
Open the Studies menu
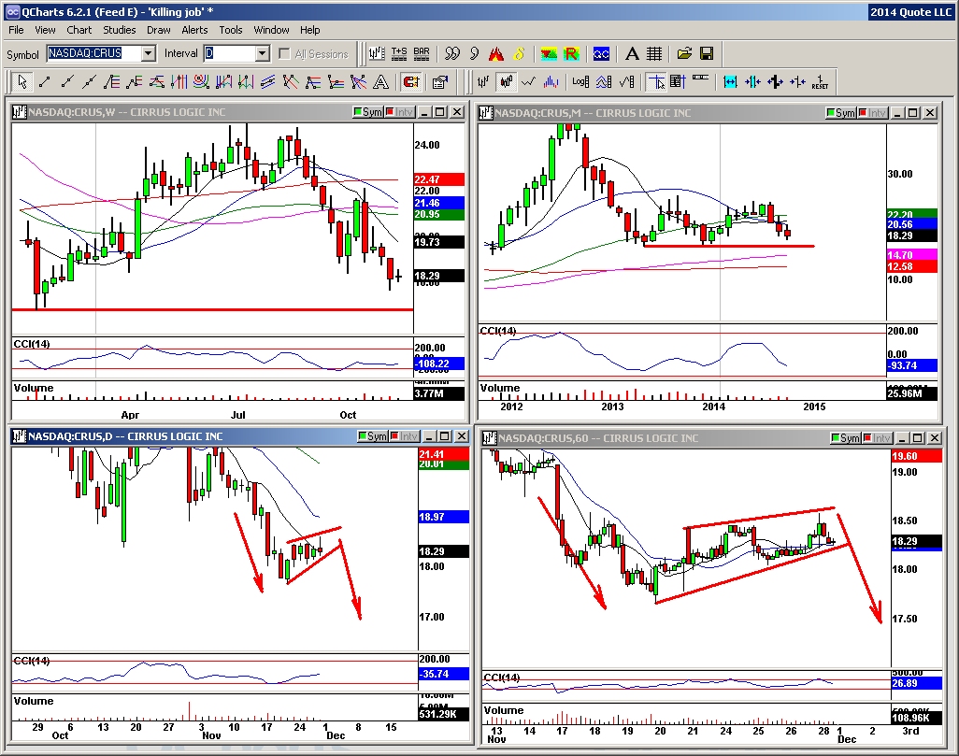(120, 29)
